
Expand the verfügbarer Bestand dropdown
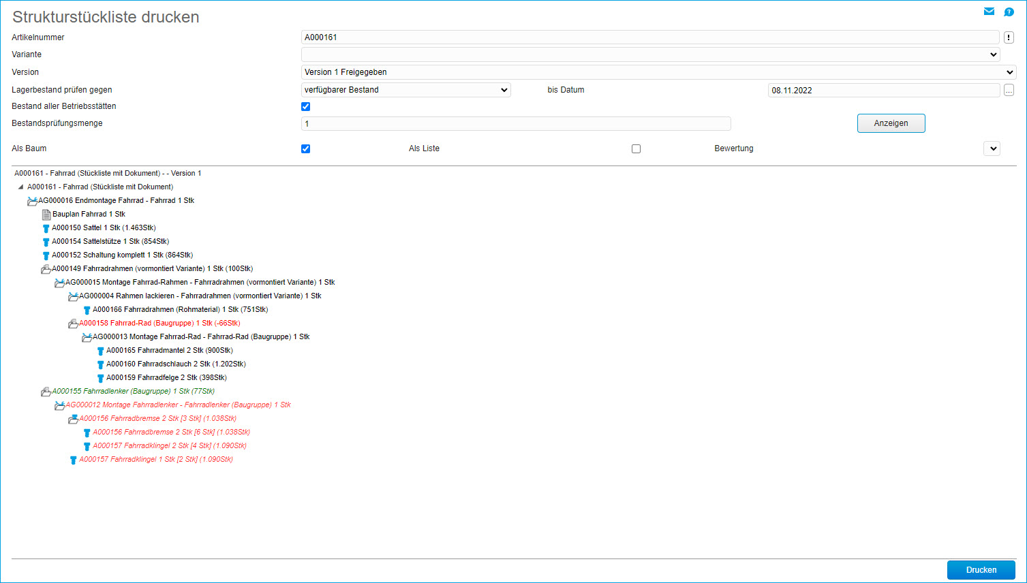405,90
